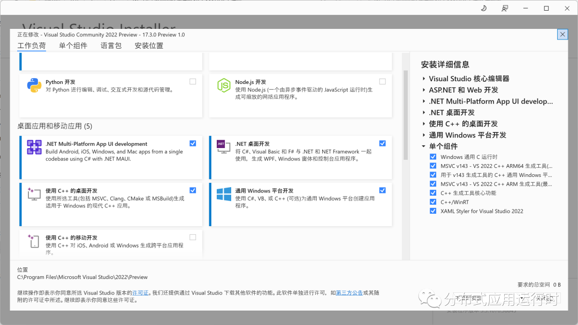Screen dimensions: 578x325
Task: Maximize the Visual Studio Installer window
Action: [546, 8]
